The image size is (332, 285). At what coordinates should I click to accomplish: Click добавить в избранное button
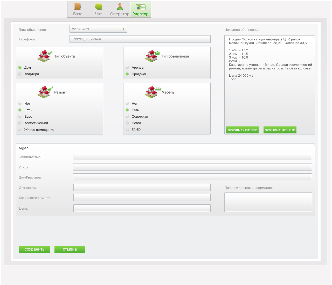click(x=242, y=130)
